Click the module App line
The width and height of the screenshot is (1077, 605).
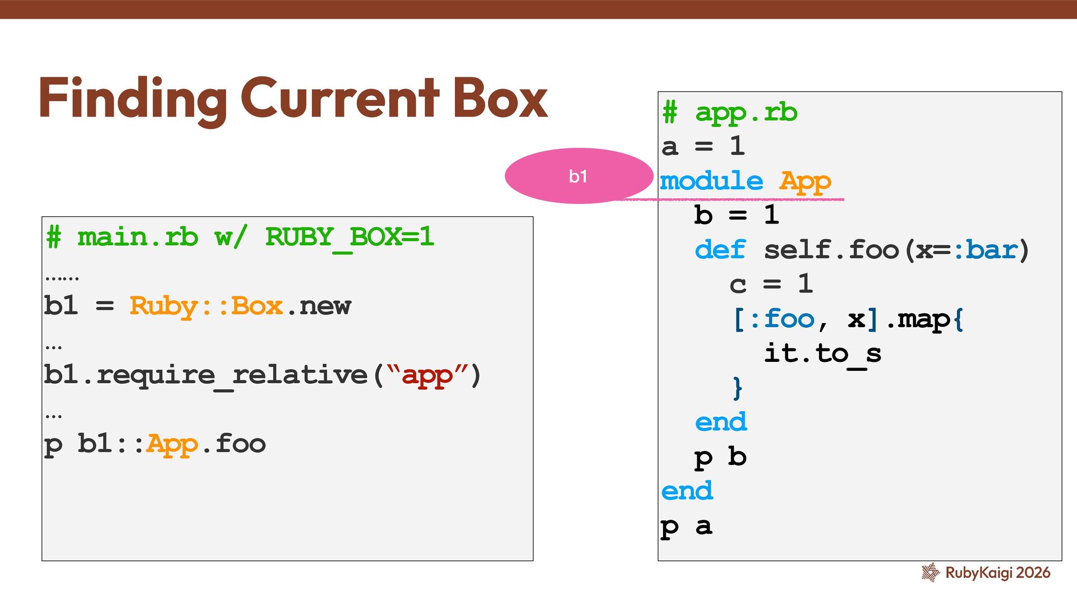click(x=745, y=181)
